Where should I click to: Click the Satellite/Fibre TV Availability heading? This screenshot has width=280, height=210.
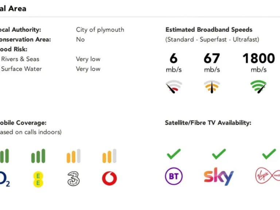coord(208,123)
